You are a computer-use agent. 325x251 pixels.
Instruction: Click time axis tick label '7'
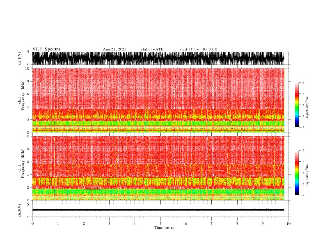(x=212, y=224)
